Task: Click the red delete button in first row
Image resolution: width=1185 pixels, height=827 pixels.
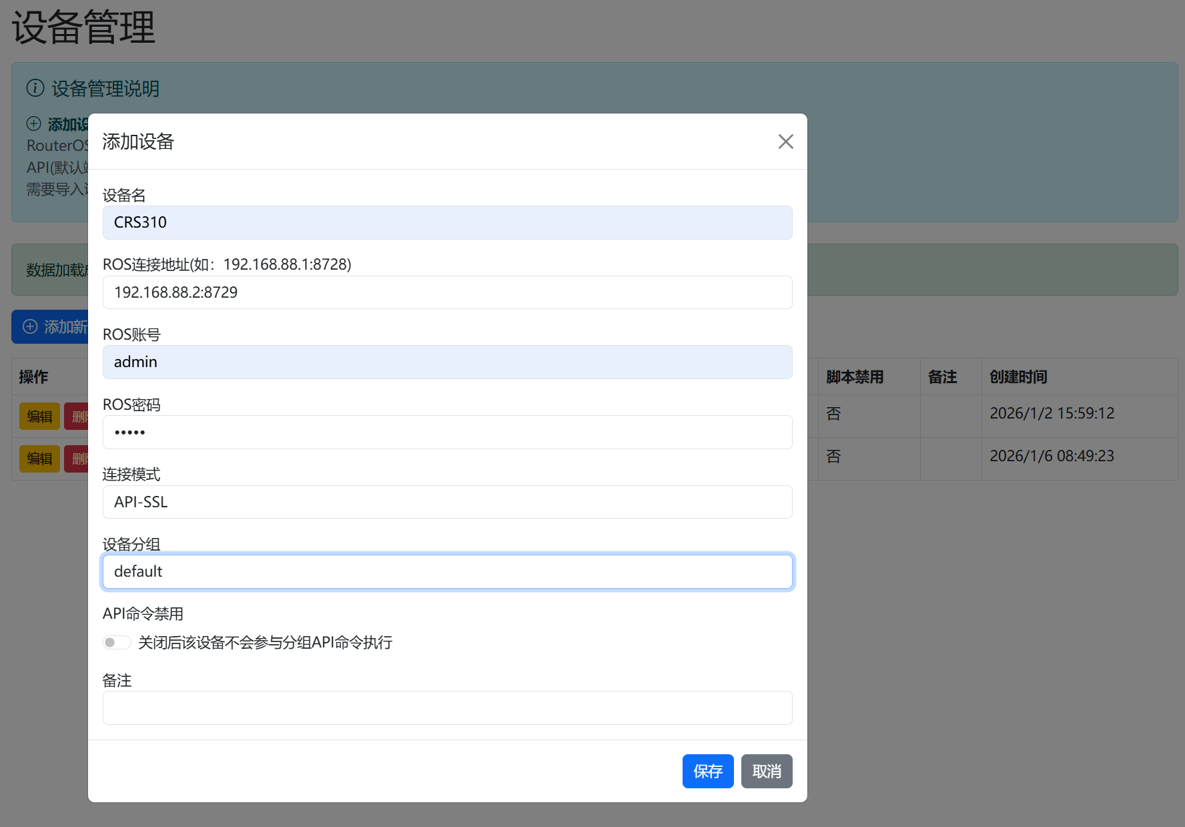Action: tap(77, 417)
